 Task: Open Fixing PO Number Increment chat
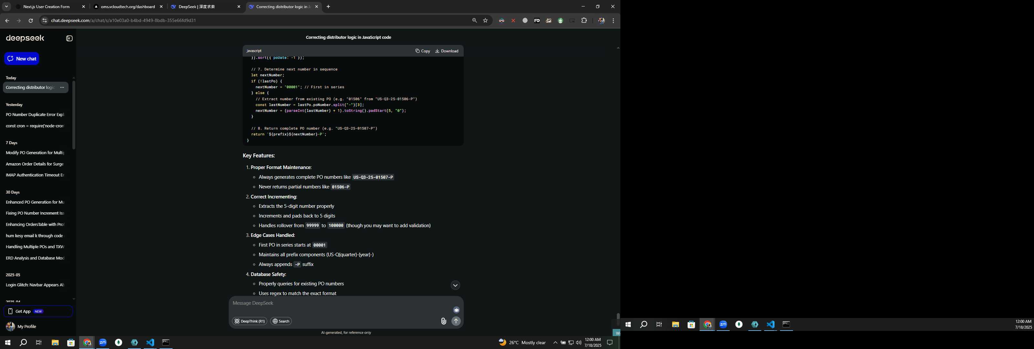(35, 213)
